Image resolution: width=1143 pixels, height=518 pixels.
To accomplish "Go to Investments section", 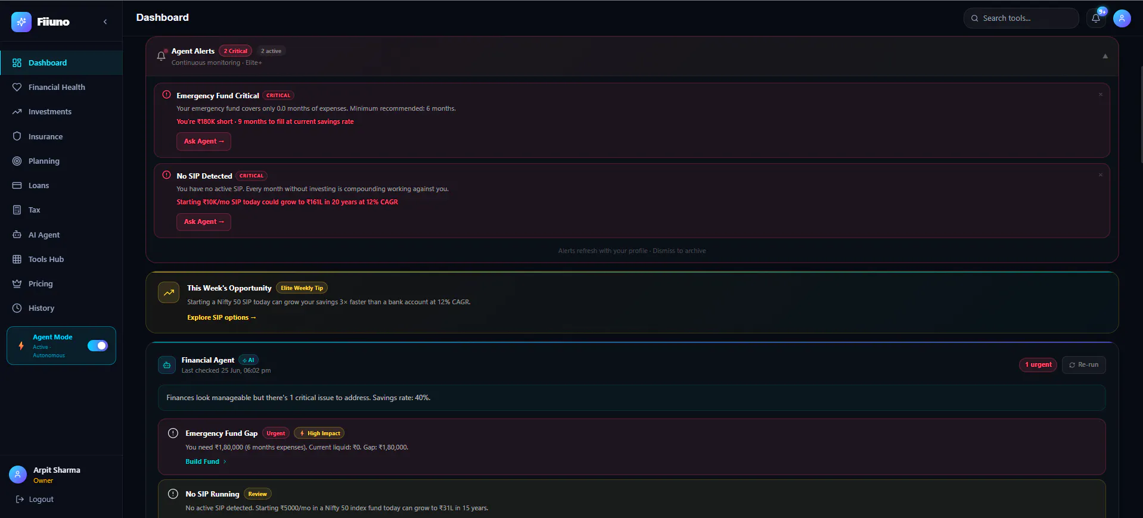I will point(61,112).
